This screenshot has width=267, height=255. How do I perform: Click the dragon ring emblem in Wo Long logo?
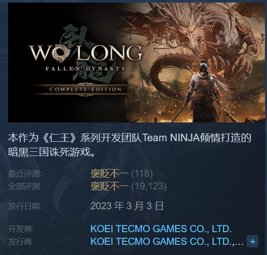61,53
